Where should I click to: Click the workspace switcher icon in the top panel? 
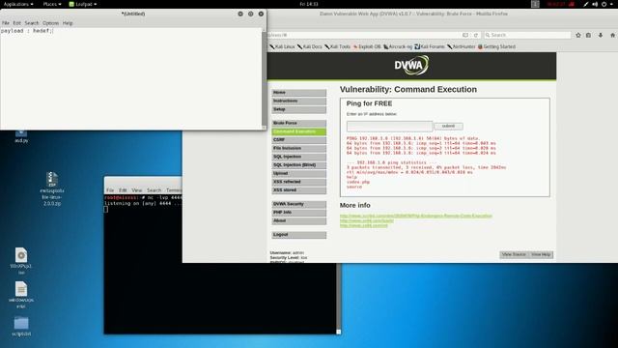[x=535, y=4]
